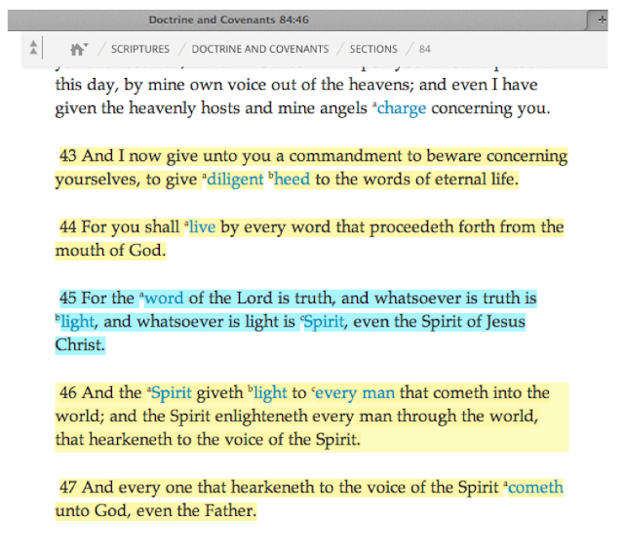Select verse number 46
The image size is (624, 560).
point(67,393)
